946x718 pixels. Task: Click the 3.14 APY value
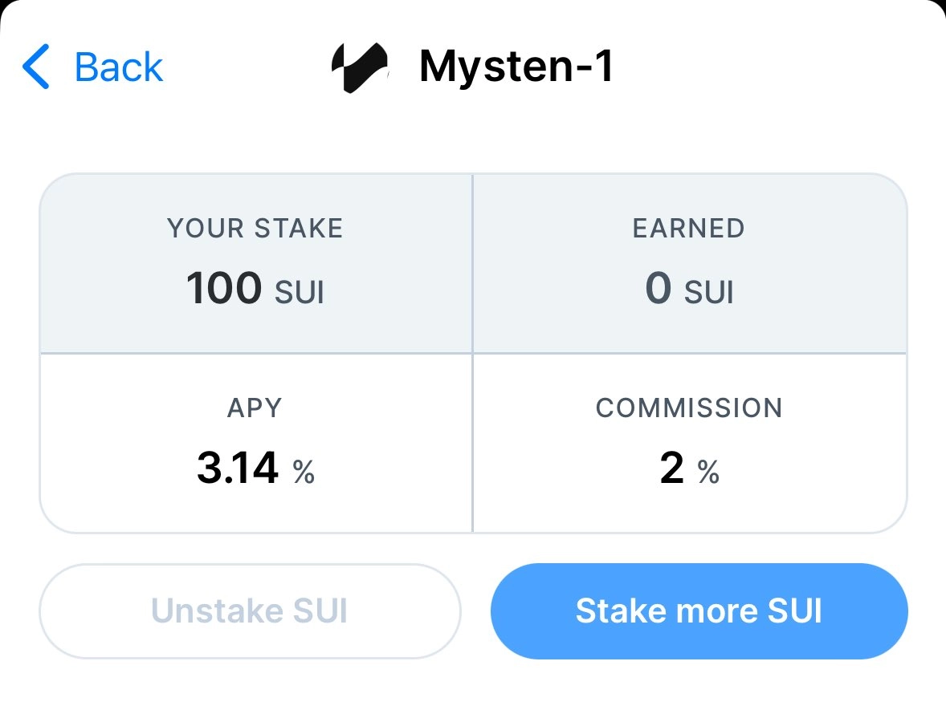(x=238, y=469)
